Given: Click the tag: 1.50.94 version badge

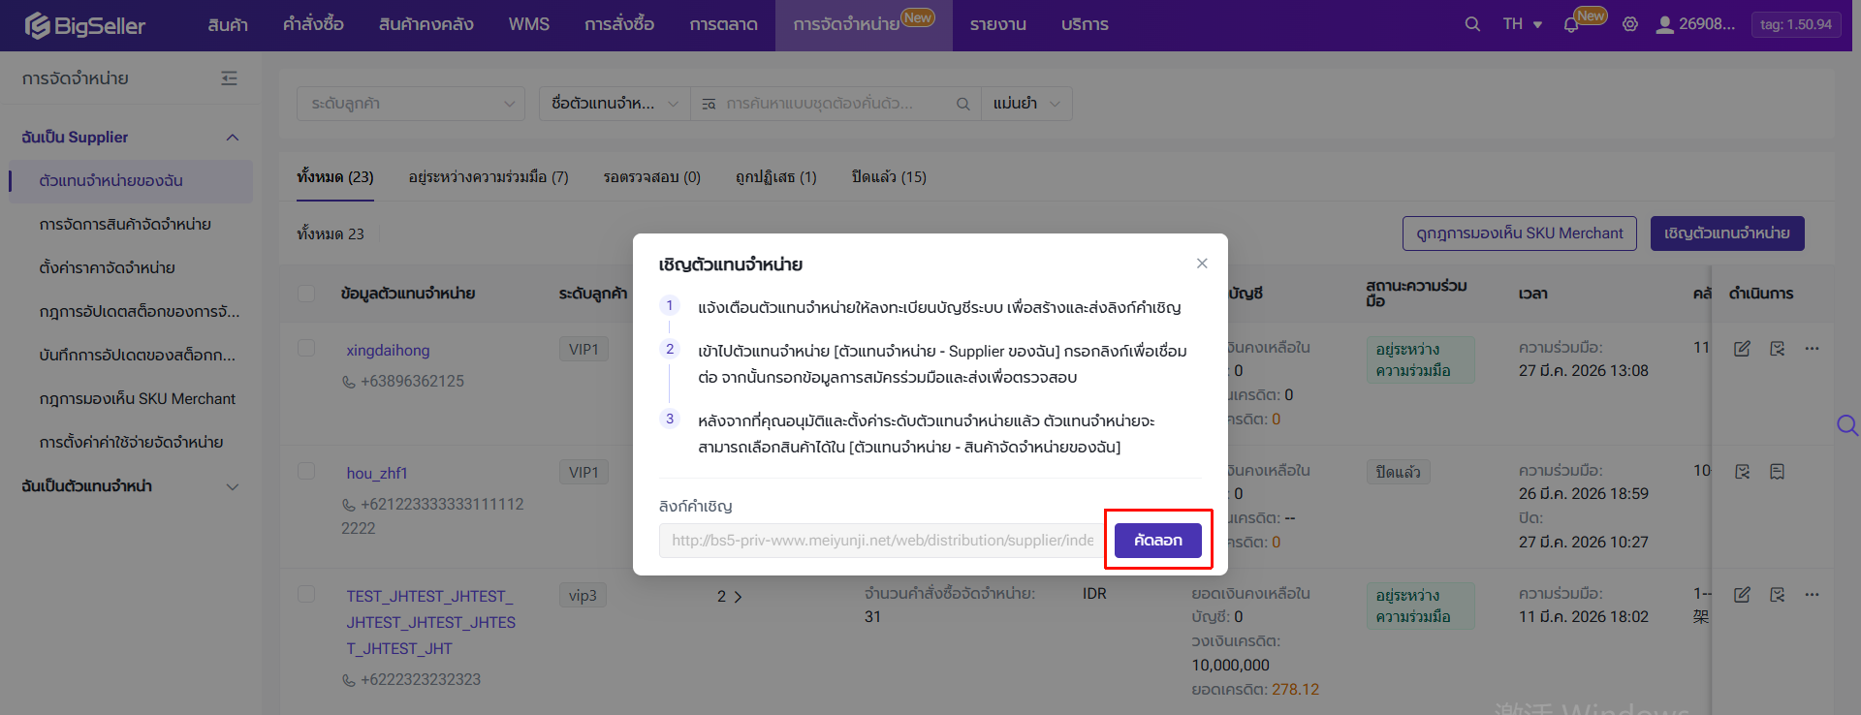Looking at the screenshot, I should click(x=1796, y=24).
